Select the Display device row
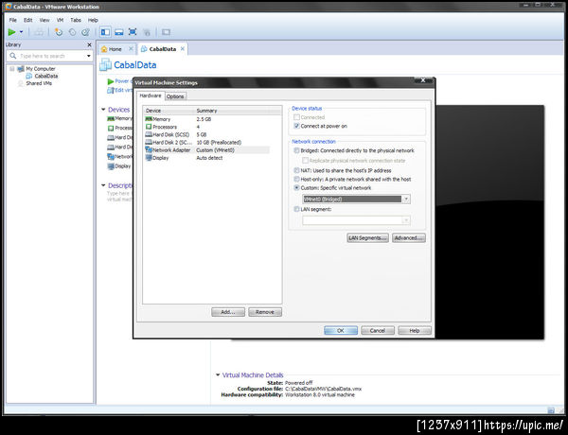This screenshot has height=435, width=568. pyautogui.click(x=206, y=158)
